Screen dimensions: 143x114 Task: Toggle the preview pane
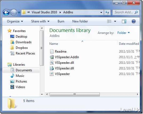[124, 21]
